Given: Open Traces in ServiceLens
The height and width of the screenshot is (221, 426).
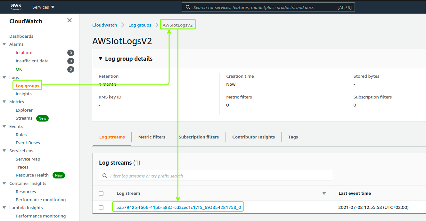Looking at the screenshot, I should pyautogui.click(x=22, y=167).
